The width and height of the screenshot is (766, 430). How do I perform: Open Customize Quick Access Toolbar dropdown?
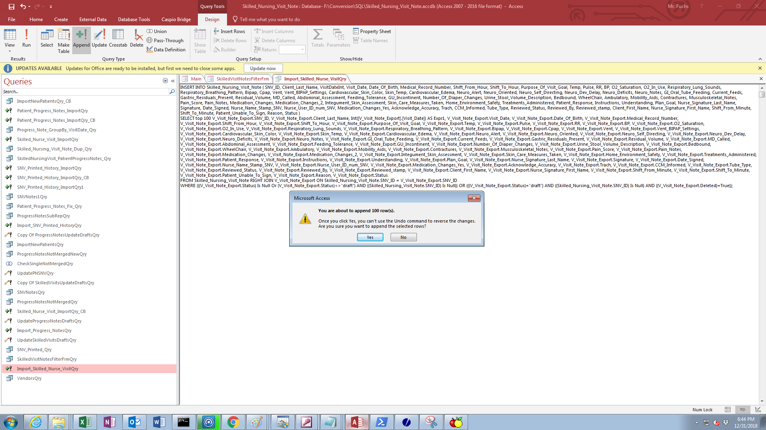pyautogui.click(x=51, y=7)
